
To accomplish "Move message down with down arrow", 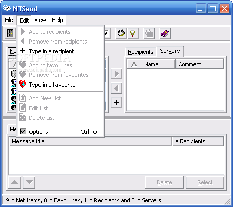I will [x=29, y=182].
